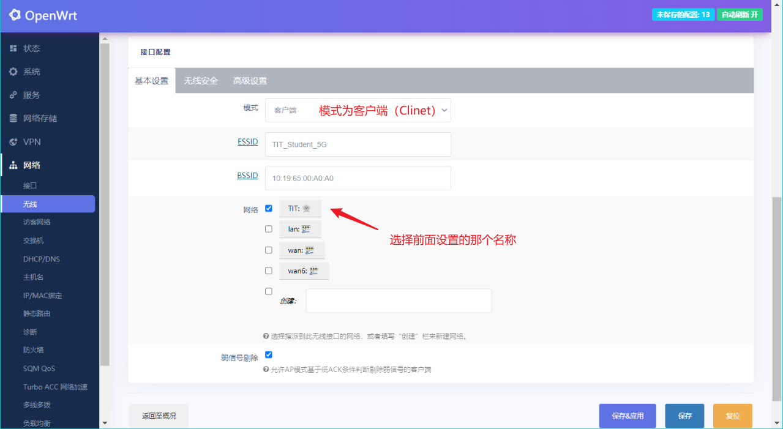
Task: Click the ESSID label link
Action: pos(248,141)
